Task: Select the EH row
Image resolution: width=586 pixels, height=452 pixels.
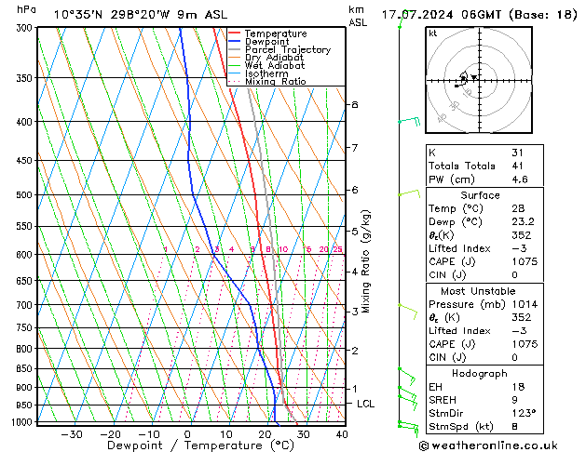Action: (484, 387)
